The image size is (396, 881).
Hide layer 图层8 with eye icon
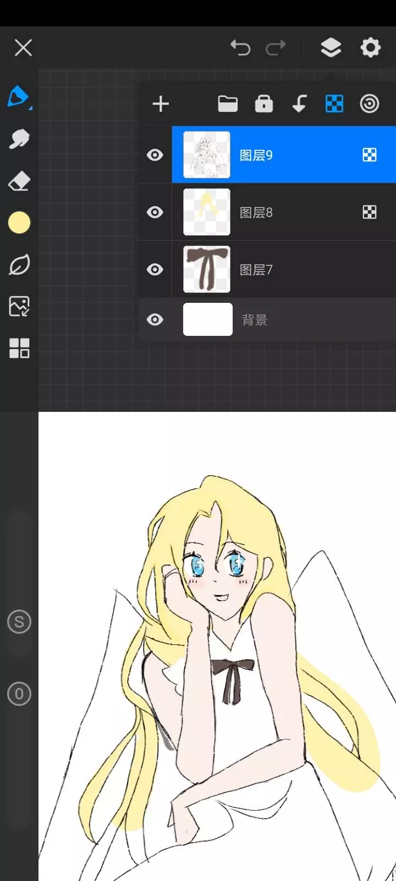(x=155, y=212)
